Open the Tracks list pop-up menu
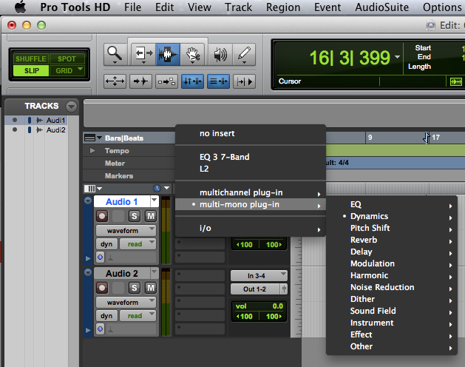Image resolution: width=465 pixels, height=367 pixels. (72, 106)
